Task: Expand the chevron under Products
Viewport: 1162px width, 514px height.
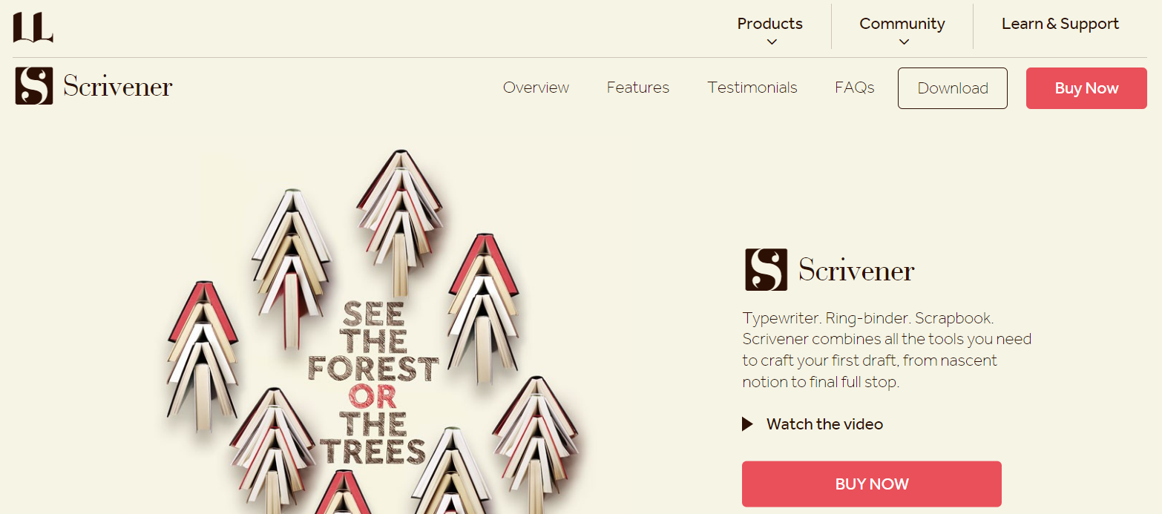Action: 772,42
